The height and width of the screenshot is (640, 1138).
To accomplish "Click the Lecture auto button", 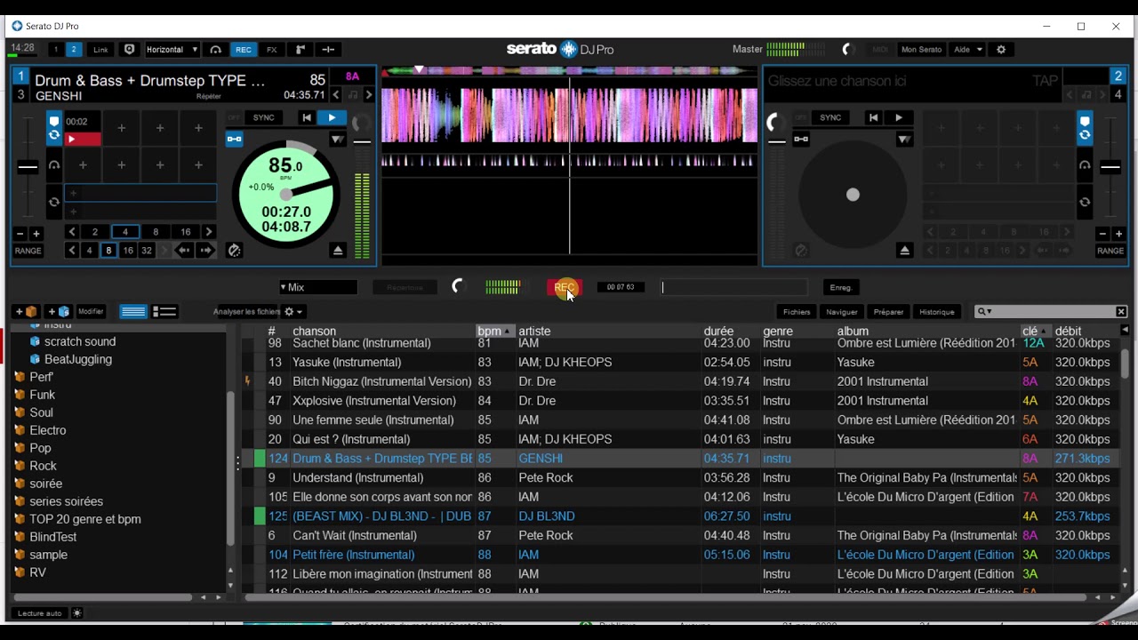I will pos(40,613).
